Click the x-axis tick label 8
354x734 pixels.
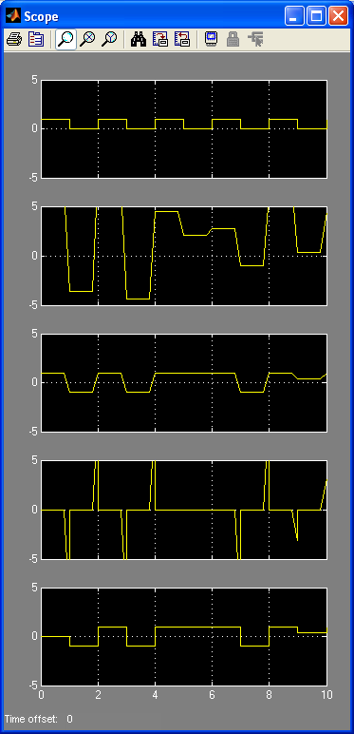point(269,694)
